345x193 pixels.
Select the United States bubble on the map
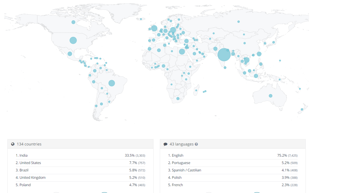click(73, 40)
